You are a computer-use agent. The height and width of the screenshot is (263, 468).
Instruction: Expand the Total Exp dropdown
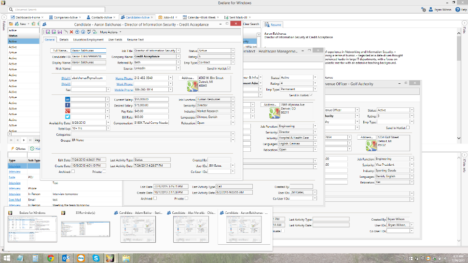[108, 129]
